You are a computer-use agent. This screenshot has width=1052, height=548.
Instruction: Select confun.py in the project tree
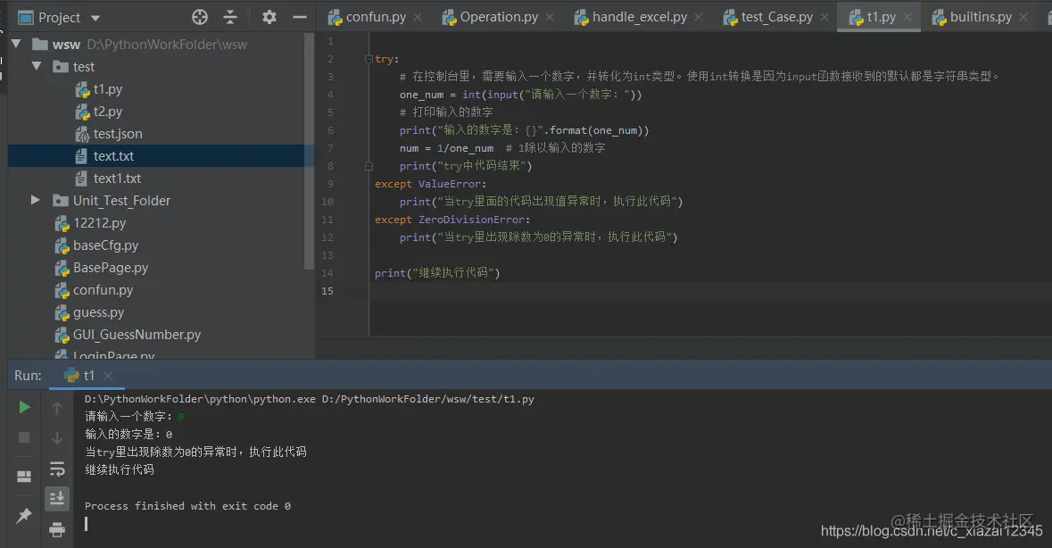pyautogui.click(x=103, y=290)
